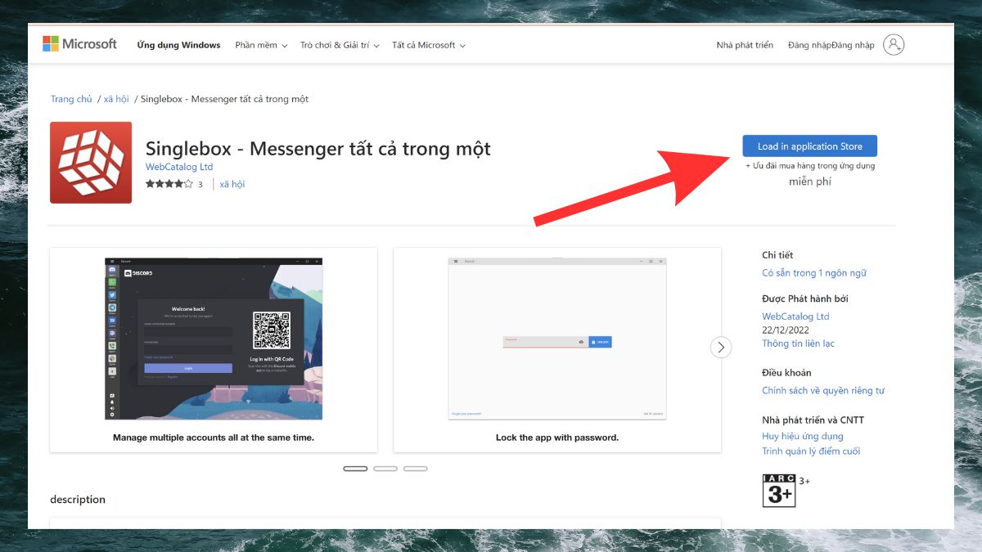Click the star rating under app title
Image resolution: width=982 pixels, height=552 pixels.
(x=169, y=184)
